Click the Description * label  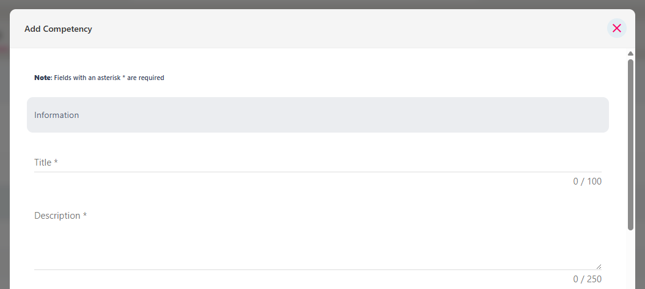[x=60, y=216]
